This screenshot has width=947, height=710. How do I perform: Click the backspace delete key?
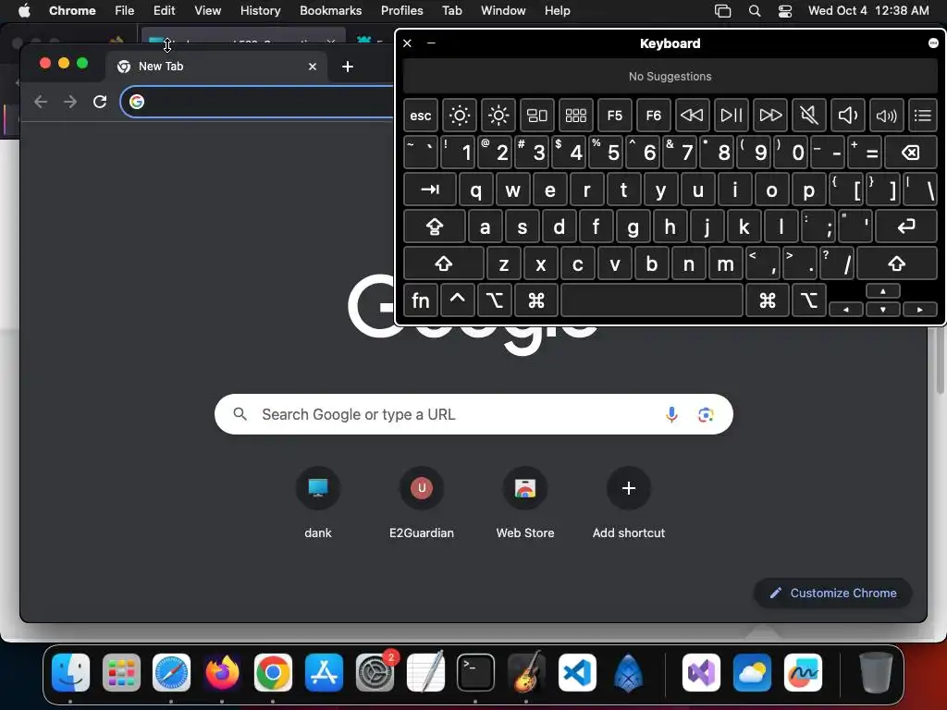pyautogui.click(x=911, y=153)
